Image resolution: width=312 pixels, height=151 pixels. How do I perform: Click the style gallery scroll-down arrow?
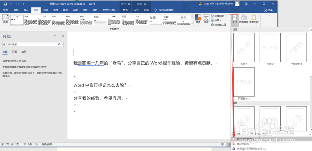(x=192, y=20)
